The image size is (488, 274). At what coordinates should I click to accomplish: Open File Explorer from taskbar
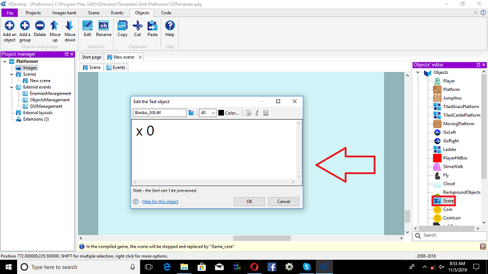(x=184, y=267)
